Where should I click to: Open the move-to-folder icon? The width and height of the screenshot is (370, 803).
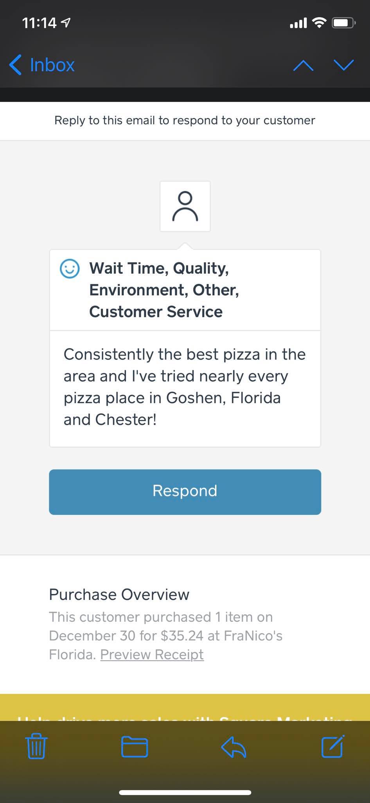(135, 746)
